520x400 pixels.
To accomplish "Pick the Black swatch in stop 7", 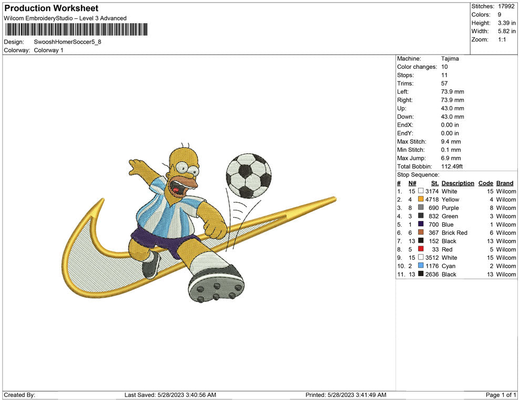I will (421, 240).
